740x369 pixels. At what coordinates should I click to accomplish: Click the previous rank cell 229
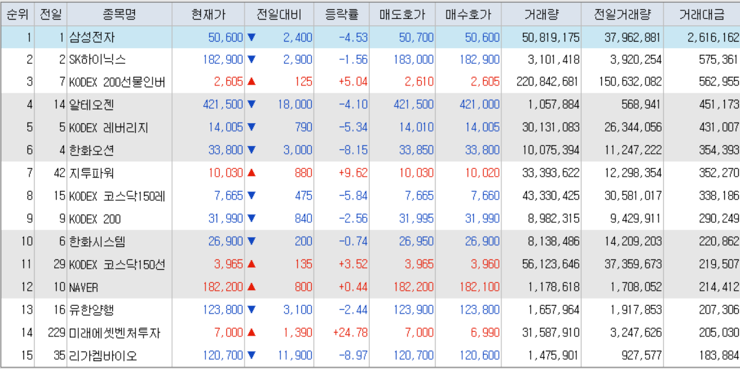55,332
